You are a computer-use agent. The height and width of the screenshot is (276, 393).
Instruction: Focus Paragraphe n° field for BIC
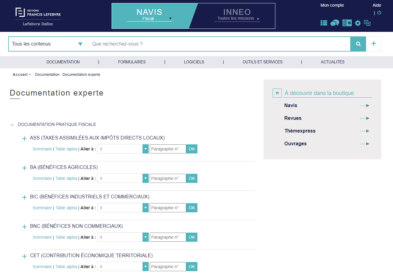168,208
